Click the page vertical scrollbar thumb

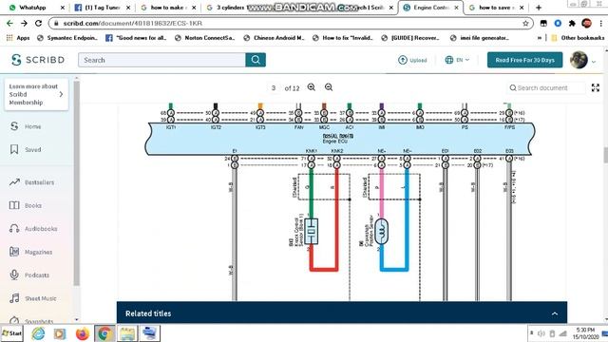pos(605,155)
